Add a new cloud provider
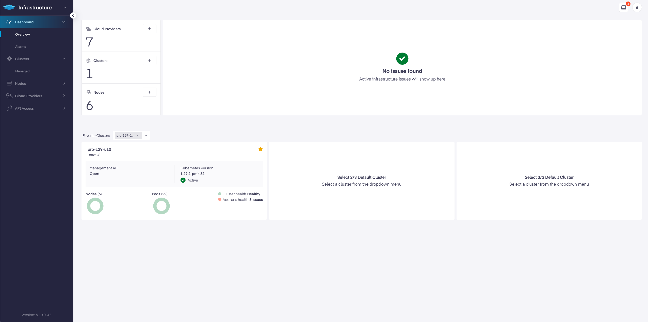This screenshot has height=322, width=648. 149,29
